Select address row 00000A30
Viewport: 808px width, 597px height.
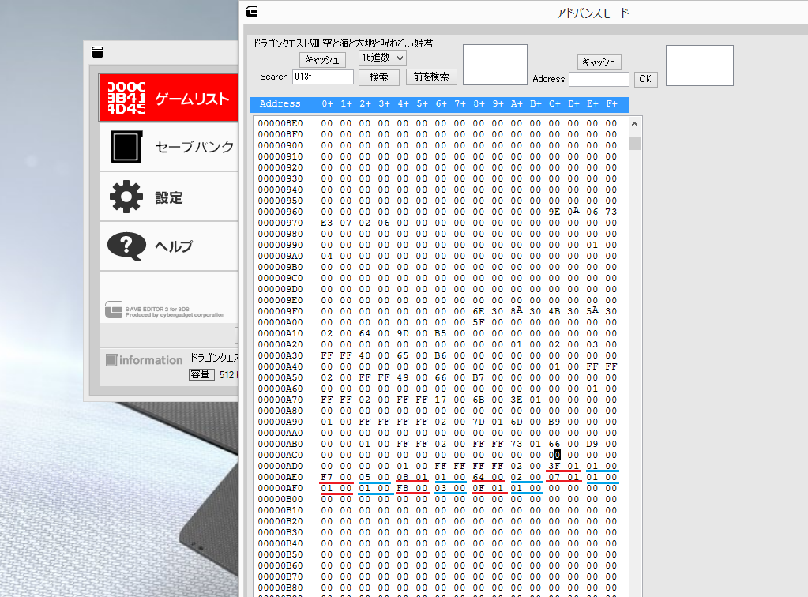tap(280, 355)
